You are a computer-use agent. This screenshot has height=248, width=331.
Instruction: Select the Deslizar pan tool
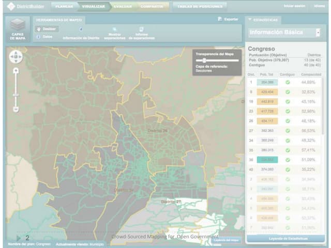point(47,29)
